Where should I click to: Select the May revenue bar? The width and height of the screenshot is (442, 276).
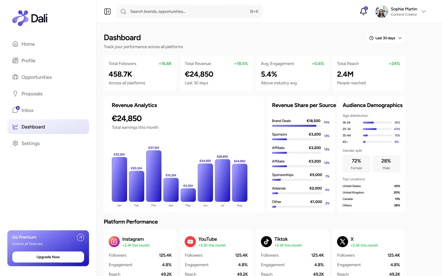coord(188,195)
